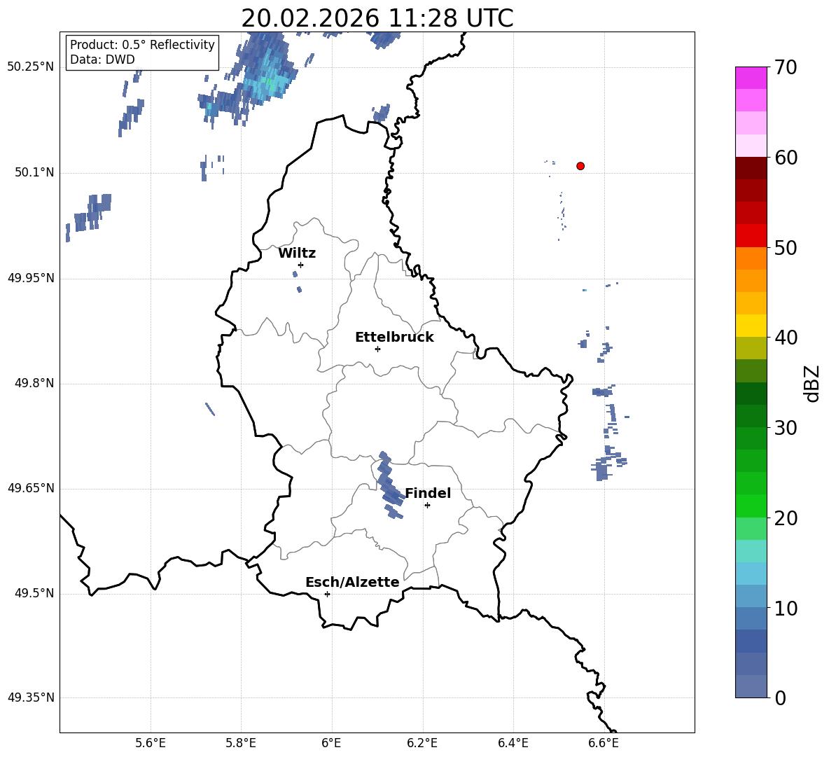Click the dBZ colorbar axis label
This screenshot has height=757, width=829.
813,383
